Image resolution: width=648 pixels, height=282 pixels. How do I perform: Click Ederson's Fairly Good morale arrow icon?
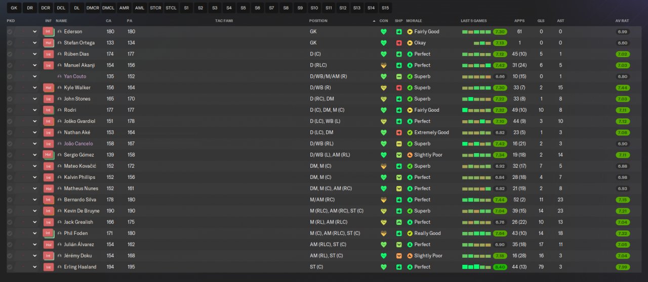pos(410,31)
